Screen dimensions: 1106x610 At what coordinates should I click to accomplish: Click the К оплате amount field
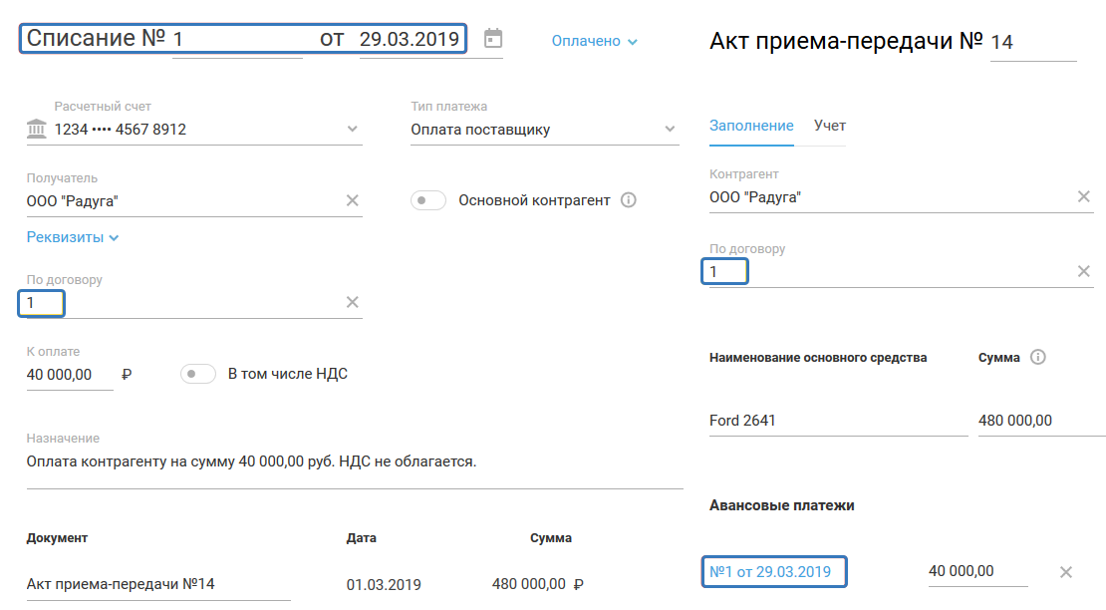(x=68, y=375)
